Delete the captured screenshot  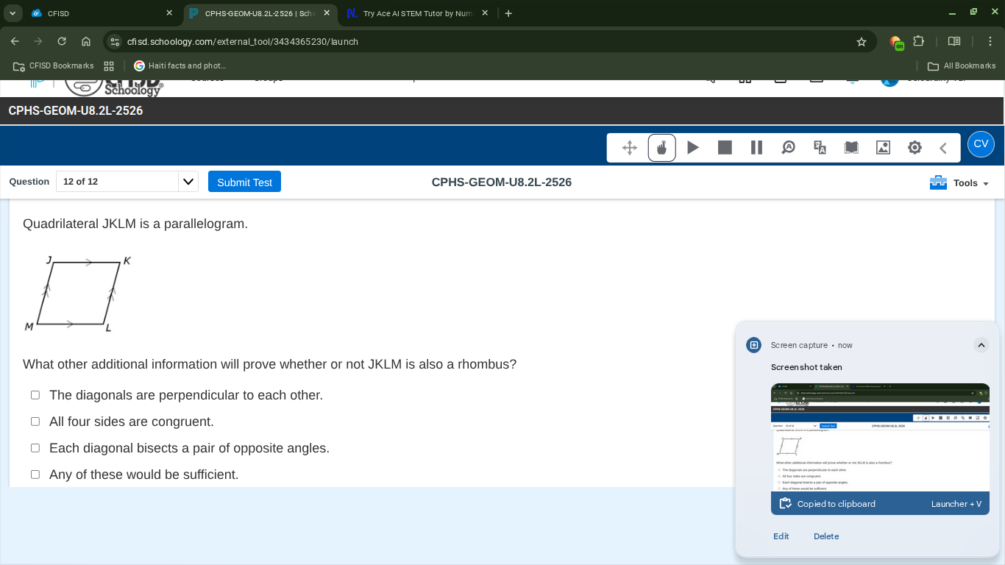826,536
